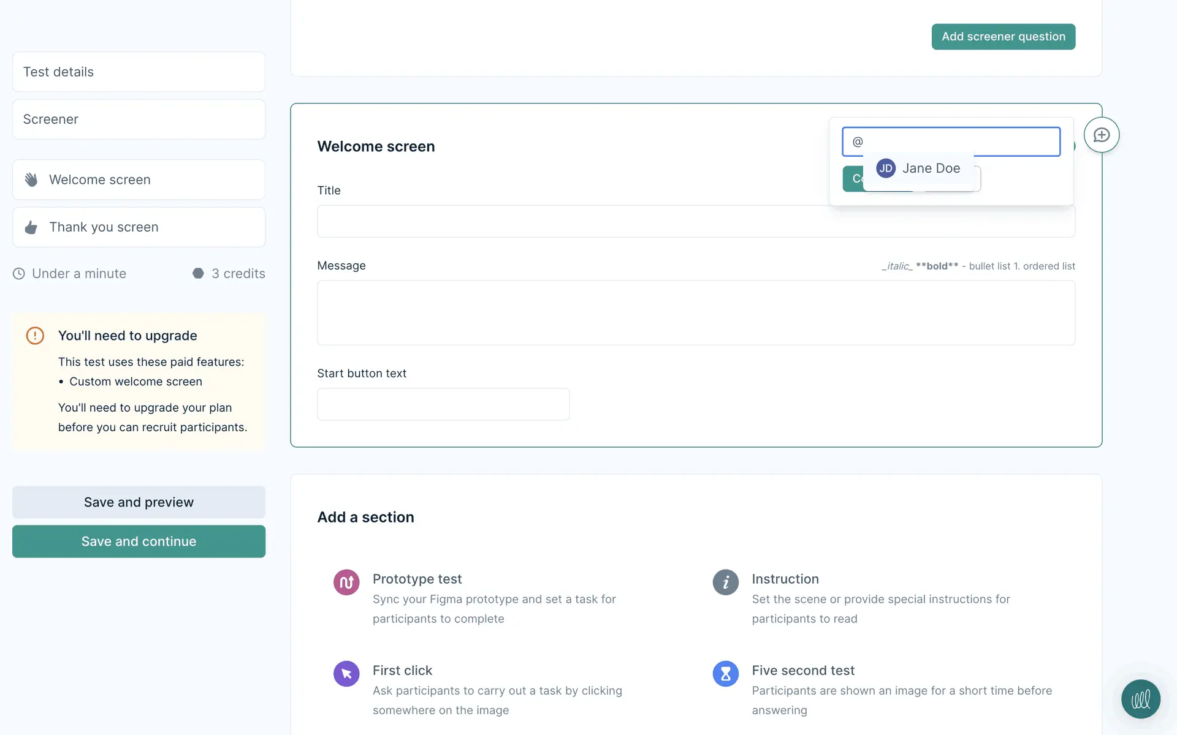Click the First click cursor icon

pos(346,674)
